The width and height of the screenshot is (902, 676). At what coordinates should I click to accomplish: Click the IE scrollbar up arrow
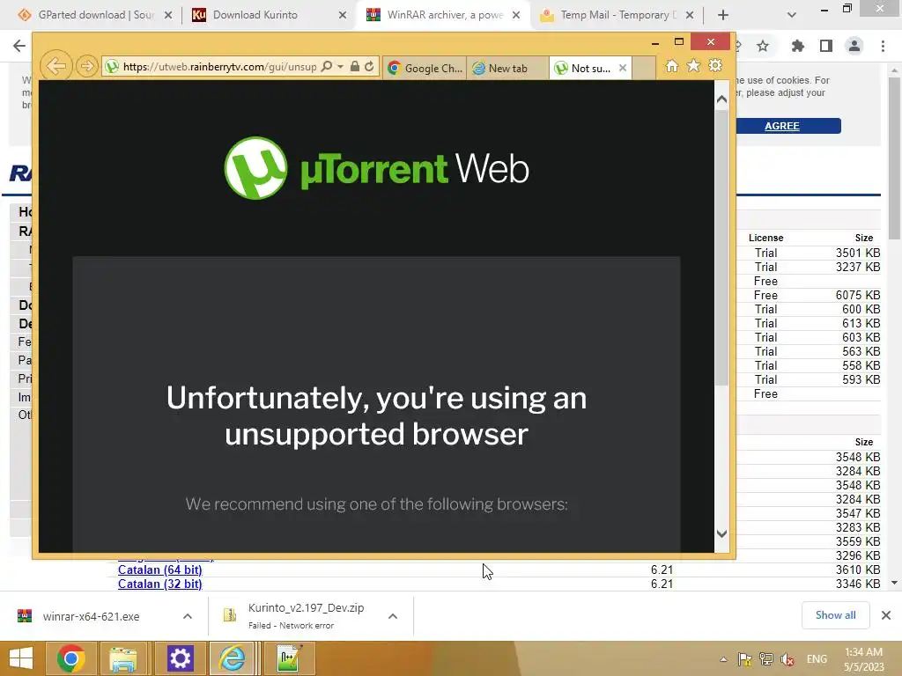(x=722, y=99)
